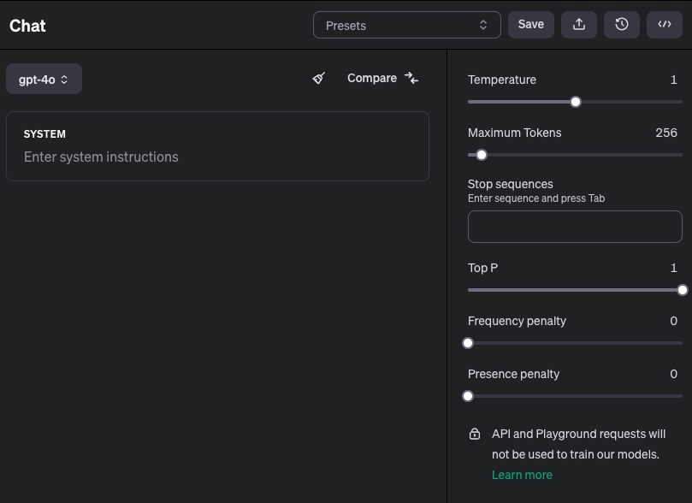Click the Compare button label

click(372, 78)
